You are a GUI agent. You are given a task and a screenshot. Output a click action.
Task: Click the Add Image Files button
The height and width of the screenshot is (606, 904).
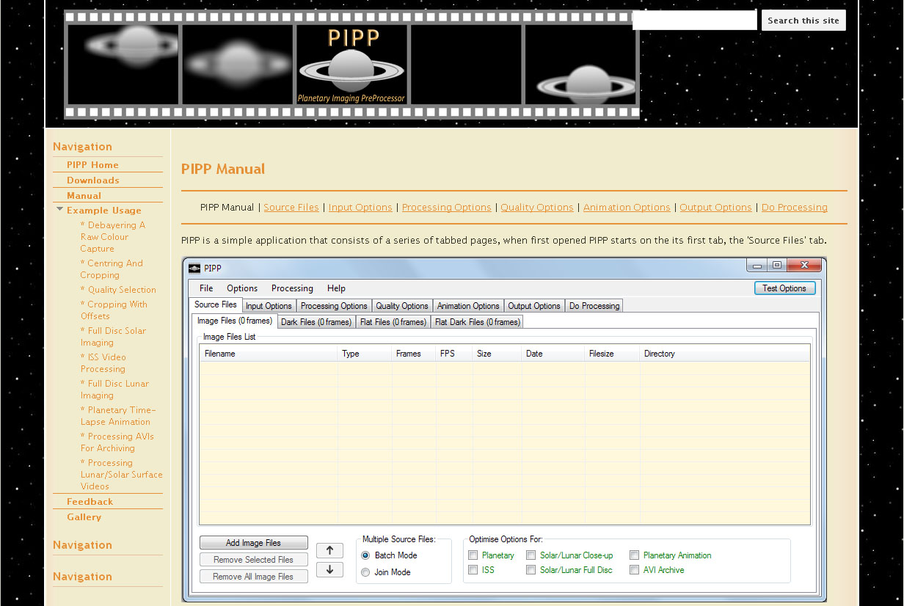(x=253, y=543)
